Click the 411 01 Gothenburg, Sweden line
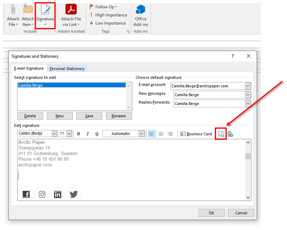 [x=48, y=153]
